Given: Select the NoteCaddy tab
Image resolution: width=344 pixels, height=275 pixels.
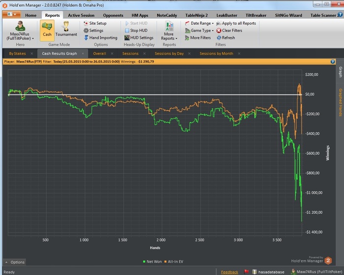Looking at the screenshot, I should point(167,15).
